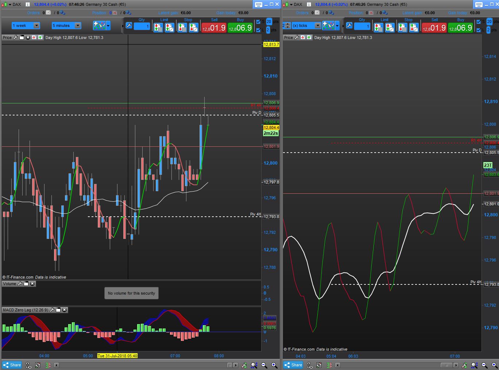Collapse the trading panel arrow in the right window
499x370 pixels.
point(343,25)
